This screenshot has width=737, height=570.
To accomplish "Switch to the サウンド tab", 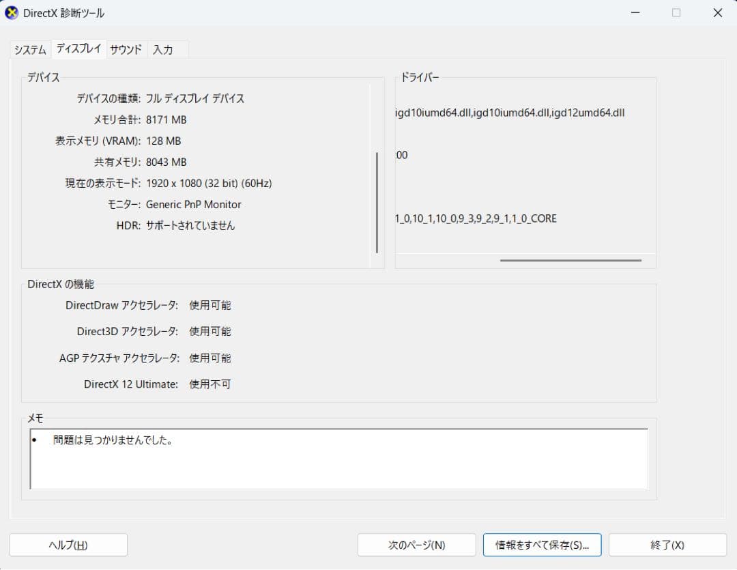I will (x=126, y=48).
